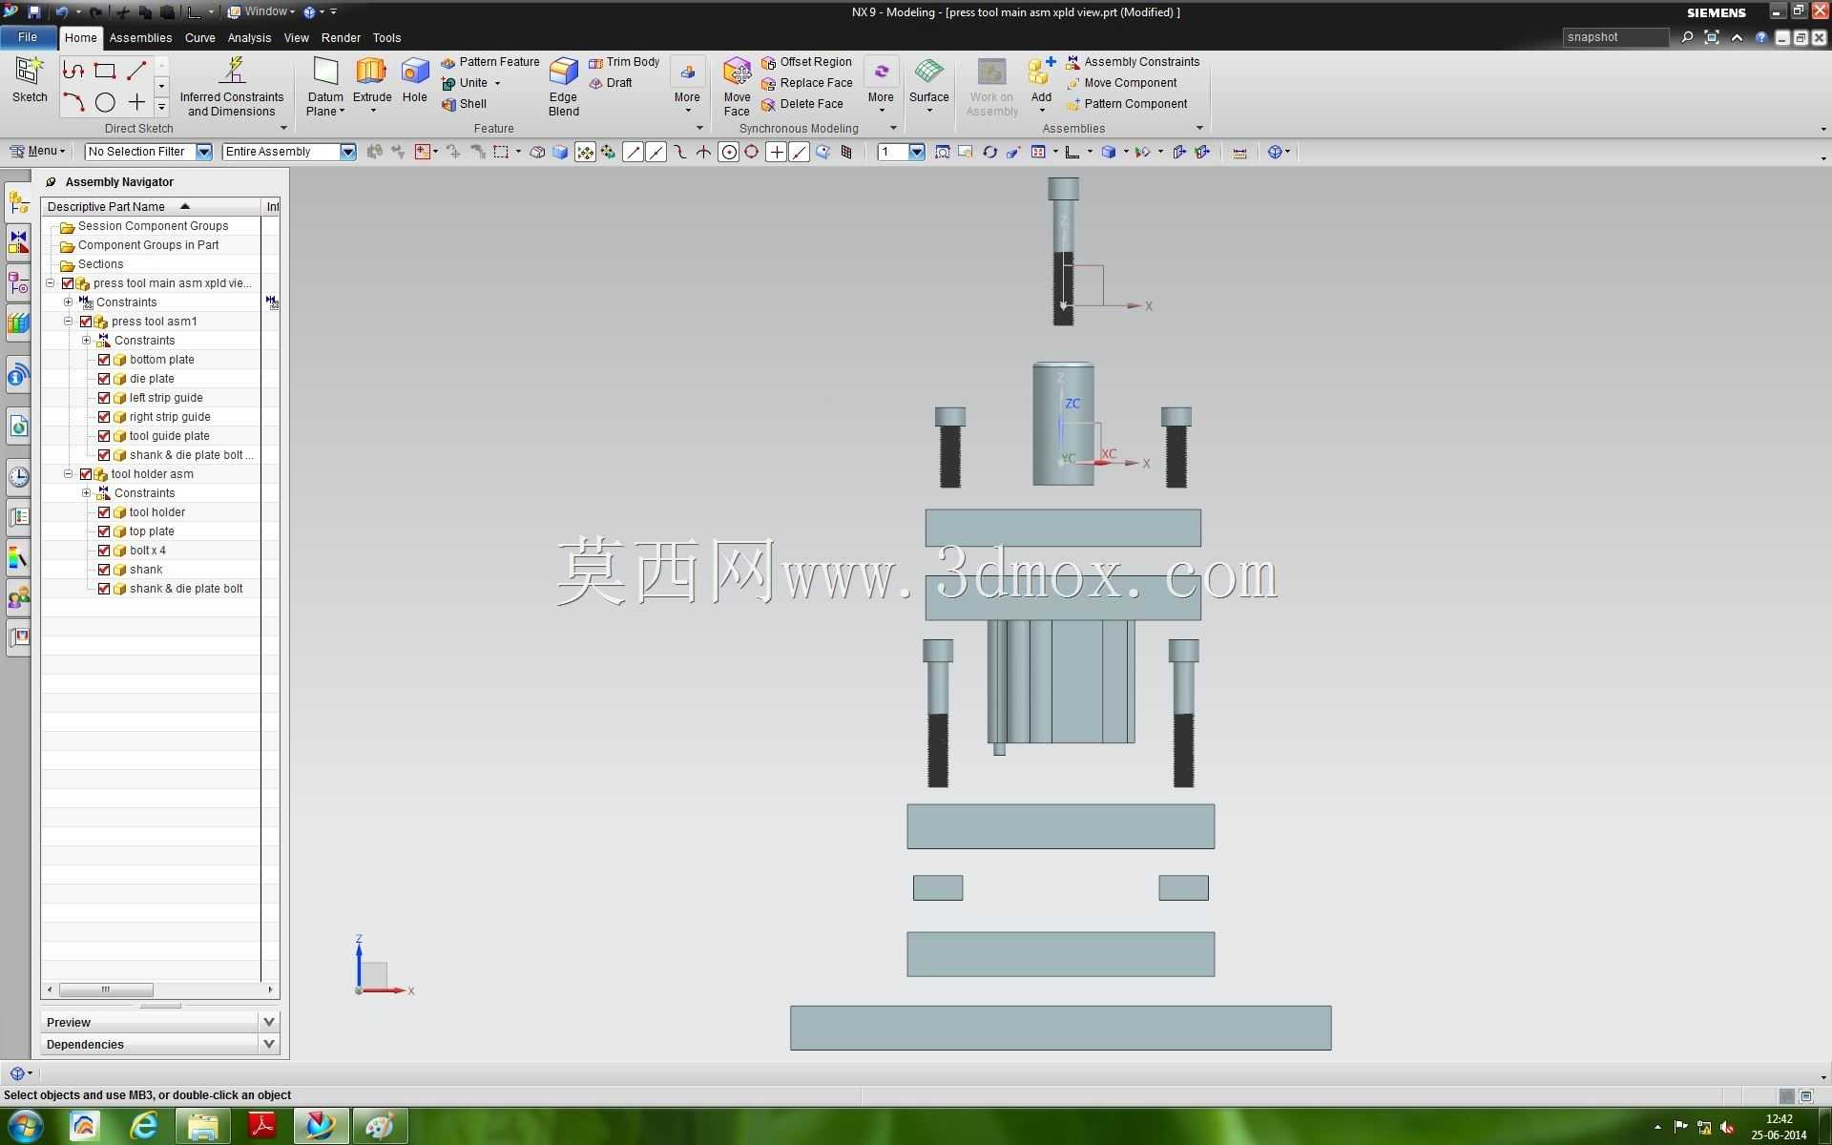Open More feature commands
Viewport: 1832px width, 1145px height.
coord(687,86)
